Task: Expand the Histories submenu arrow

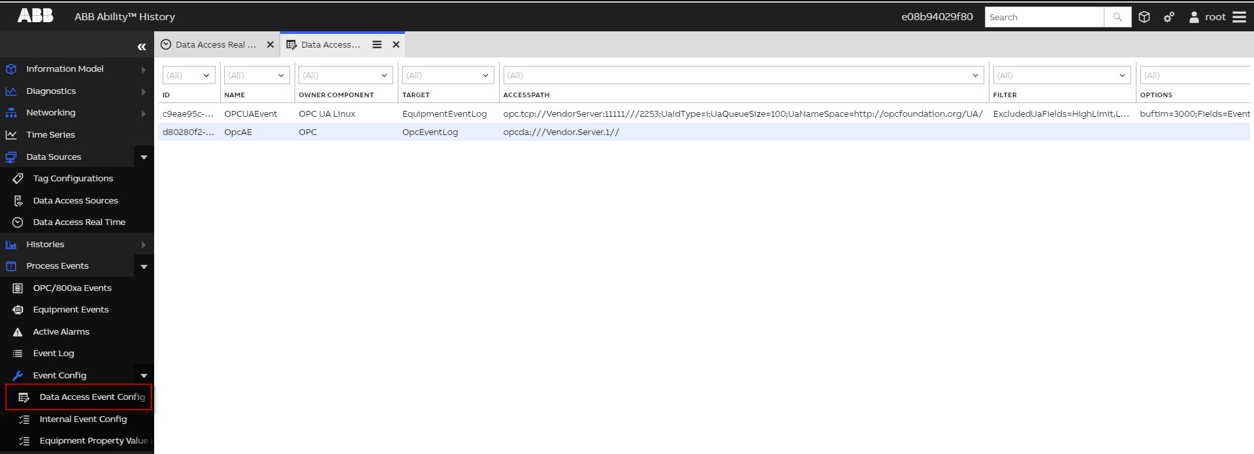Action: click(x=143, y=245)
